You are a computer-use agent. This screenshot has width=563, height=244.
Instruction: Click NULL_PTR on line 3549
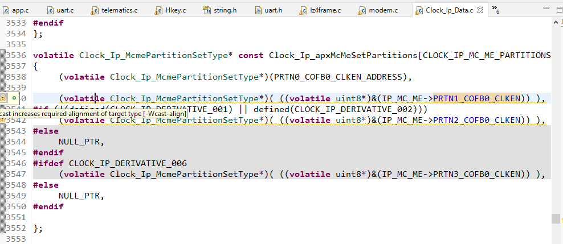point(79,196)
